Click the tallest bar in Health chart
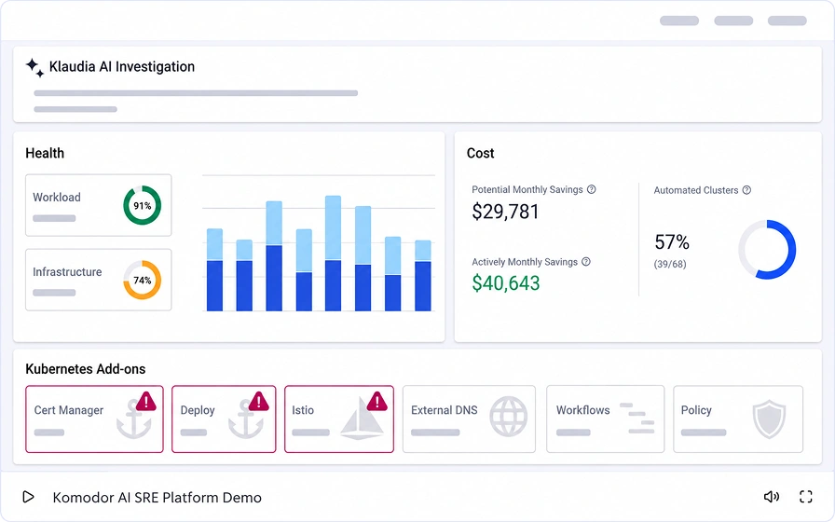This screenshot has height=522, width=835. point(333,254)
